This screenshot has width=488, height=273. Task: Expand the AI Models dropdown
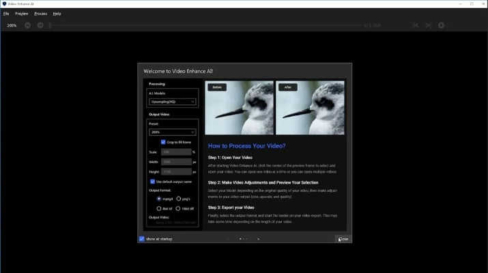[173, 102]
